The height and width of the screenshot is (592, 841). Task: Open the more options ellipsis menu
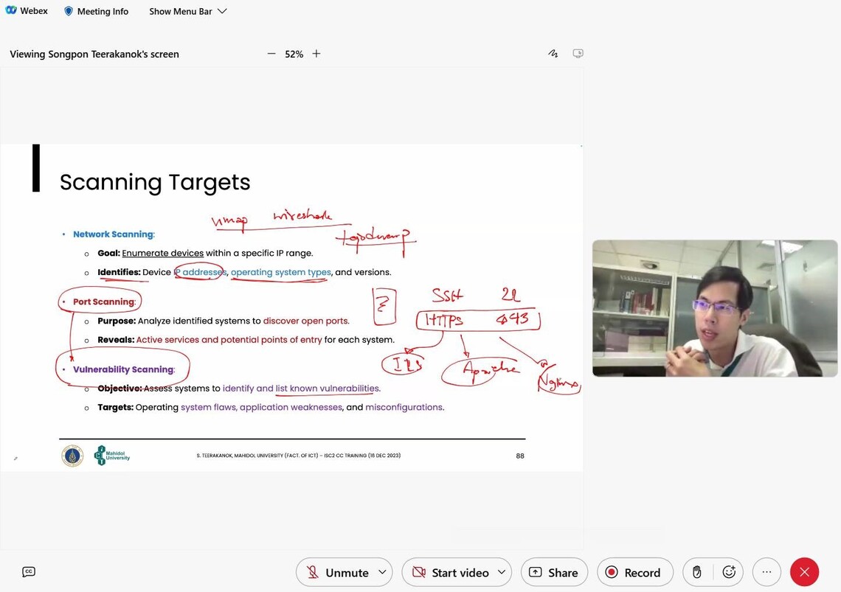coord(766,572)
